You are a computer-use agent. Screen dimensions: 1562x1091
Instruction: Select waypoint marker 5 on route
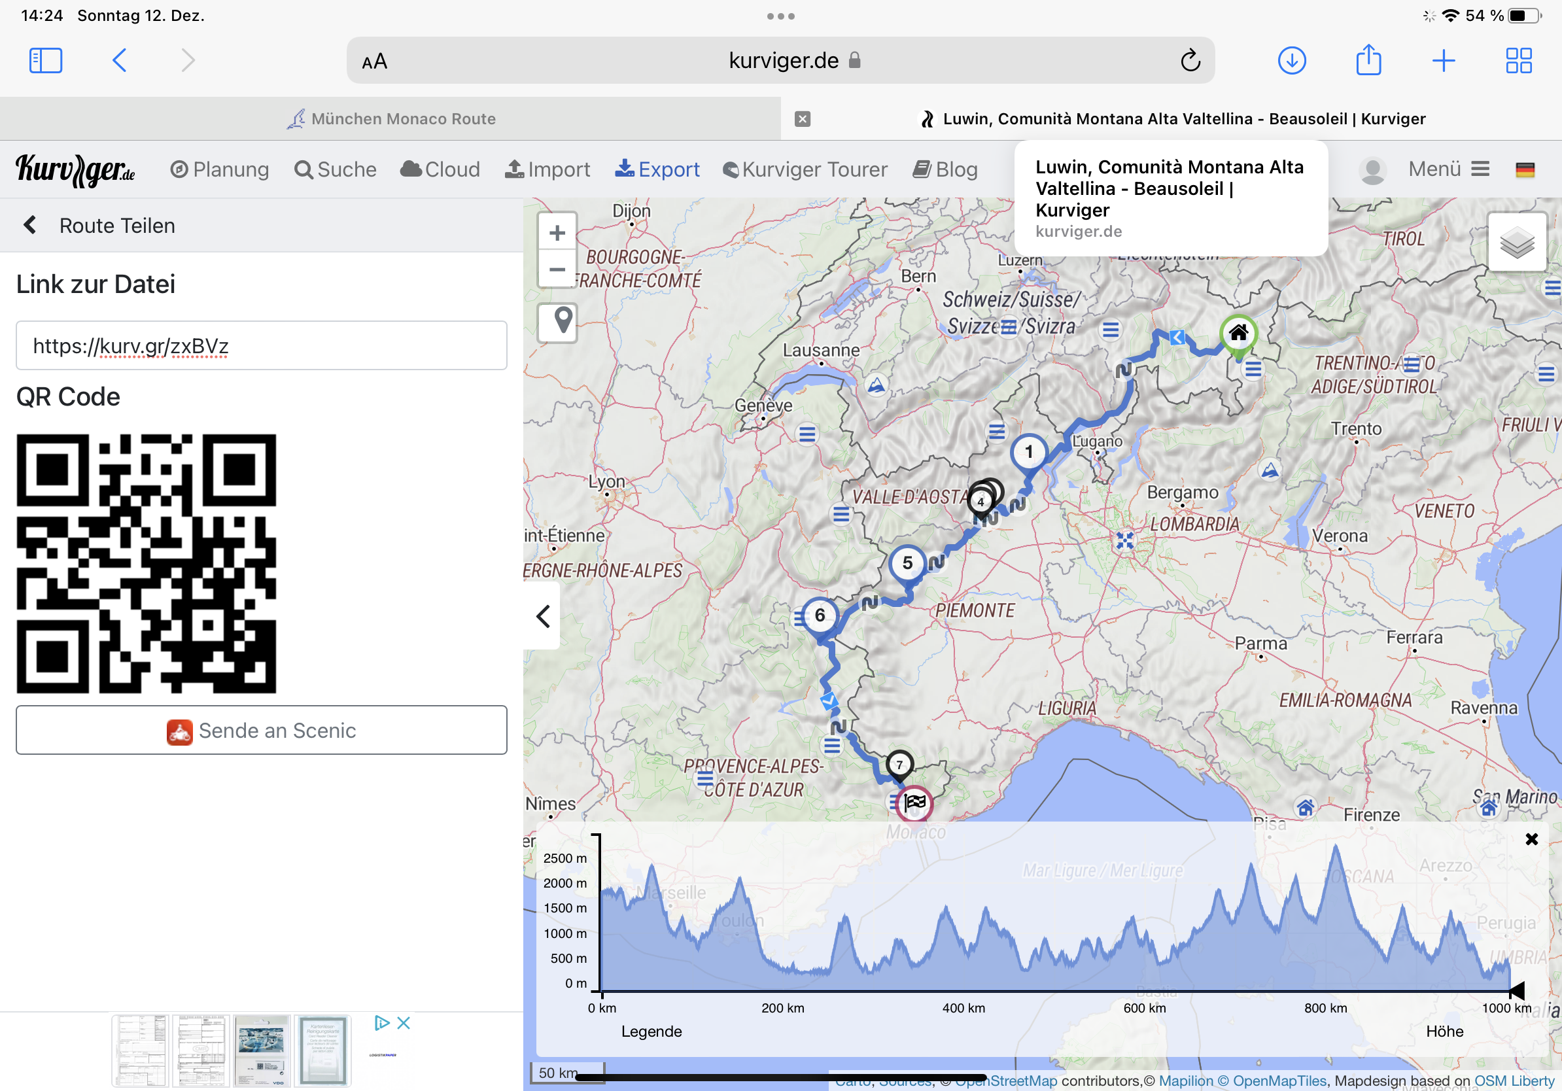click(907, 564)
